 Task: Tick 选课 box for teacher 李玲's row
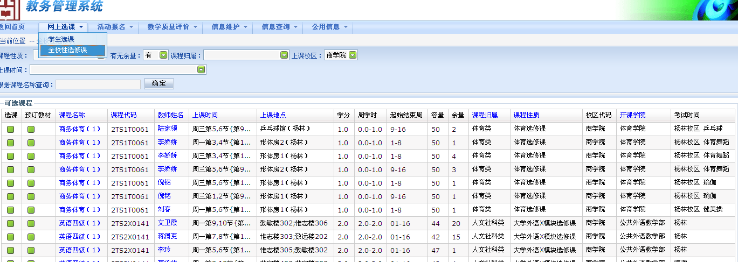pyautogui.click(x=11, y=250)
